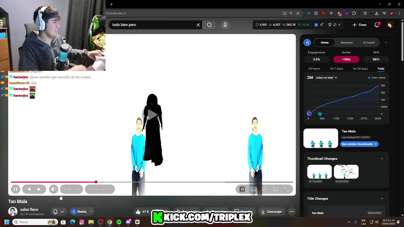The width and height of the screenshot is (404, 227).
Task: Open the 07/04/2025 thumbnail version
Action: tap(346, 172)
